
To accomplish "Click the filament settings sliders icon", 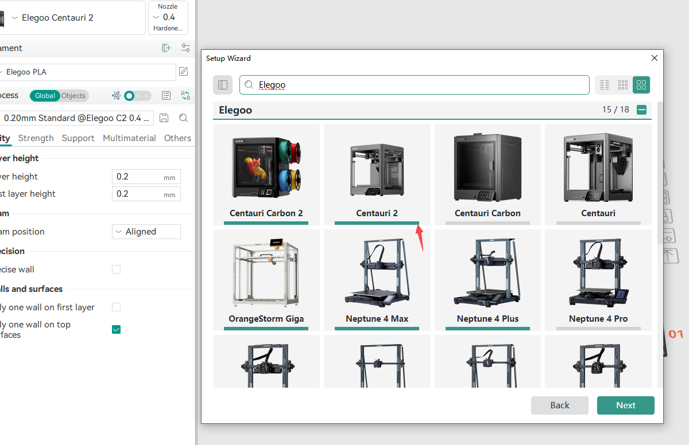I will coord(185,48).
